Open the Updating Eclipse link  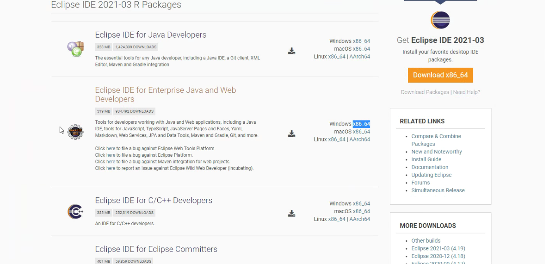click(431, 175)
